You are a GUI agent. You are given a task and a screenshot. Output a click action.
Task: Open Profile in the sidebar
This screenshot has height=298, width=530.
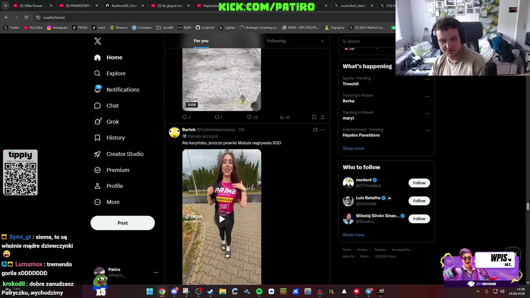pos(108,186)
